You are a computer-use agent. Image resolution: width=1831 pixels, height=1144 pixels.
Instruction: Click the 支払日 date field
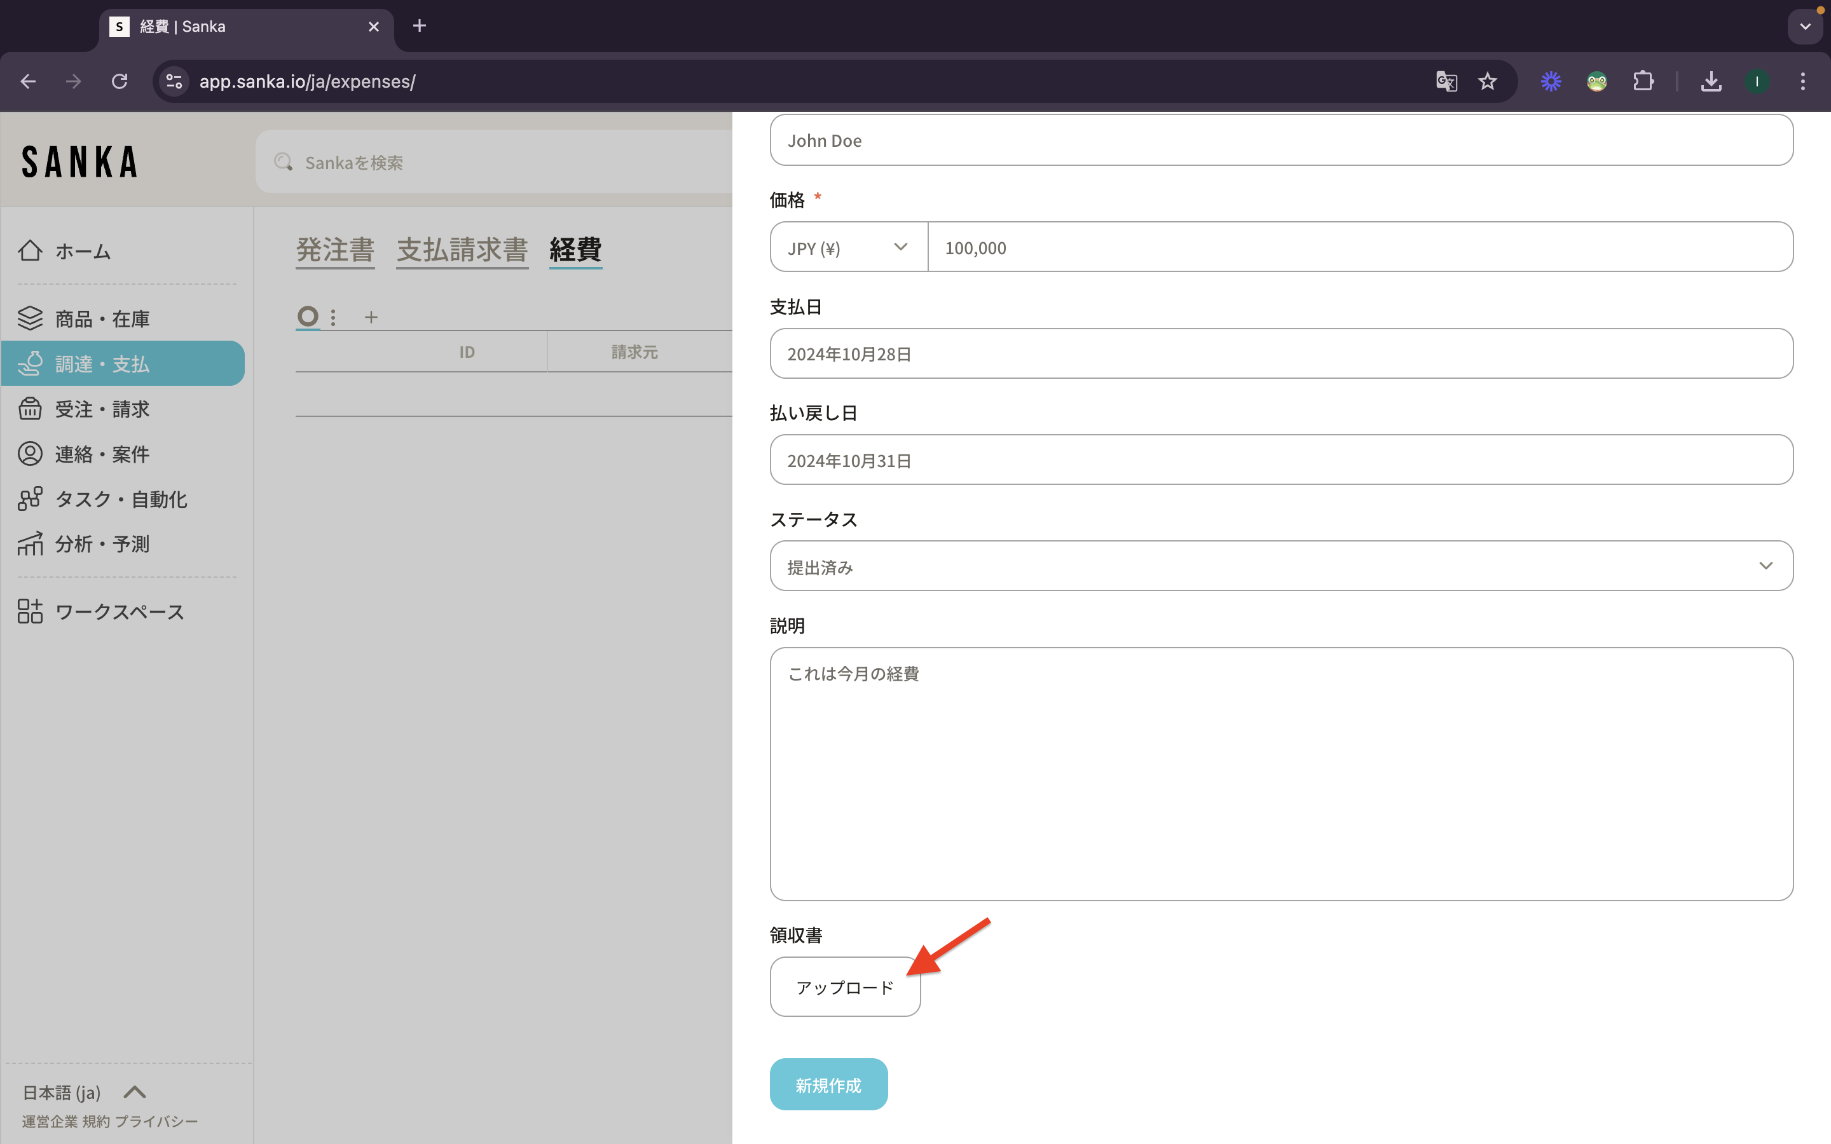[1281, 353]
